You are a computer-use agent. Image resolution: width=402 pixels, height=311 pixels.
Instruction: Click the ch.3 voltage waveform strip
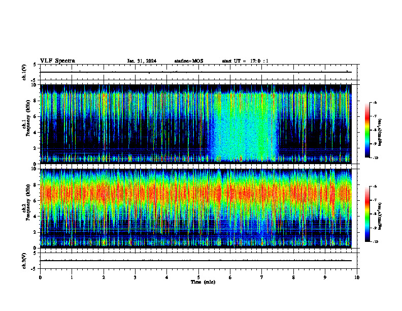point(198,261)
